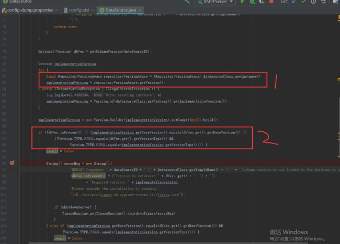
Task: Click the 'return true' statement
Action: pos(66,27)
